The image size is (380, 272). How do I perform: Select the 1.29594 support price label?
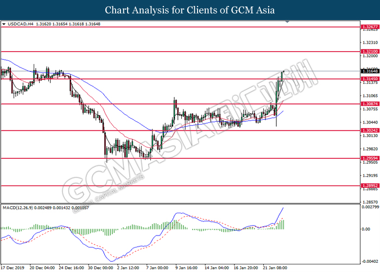370,158
